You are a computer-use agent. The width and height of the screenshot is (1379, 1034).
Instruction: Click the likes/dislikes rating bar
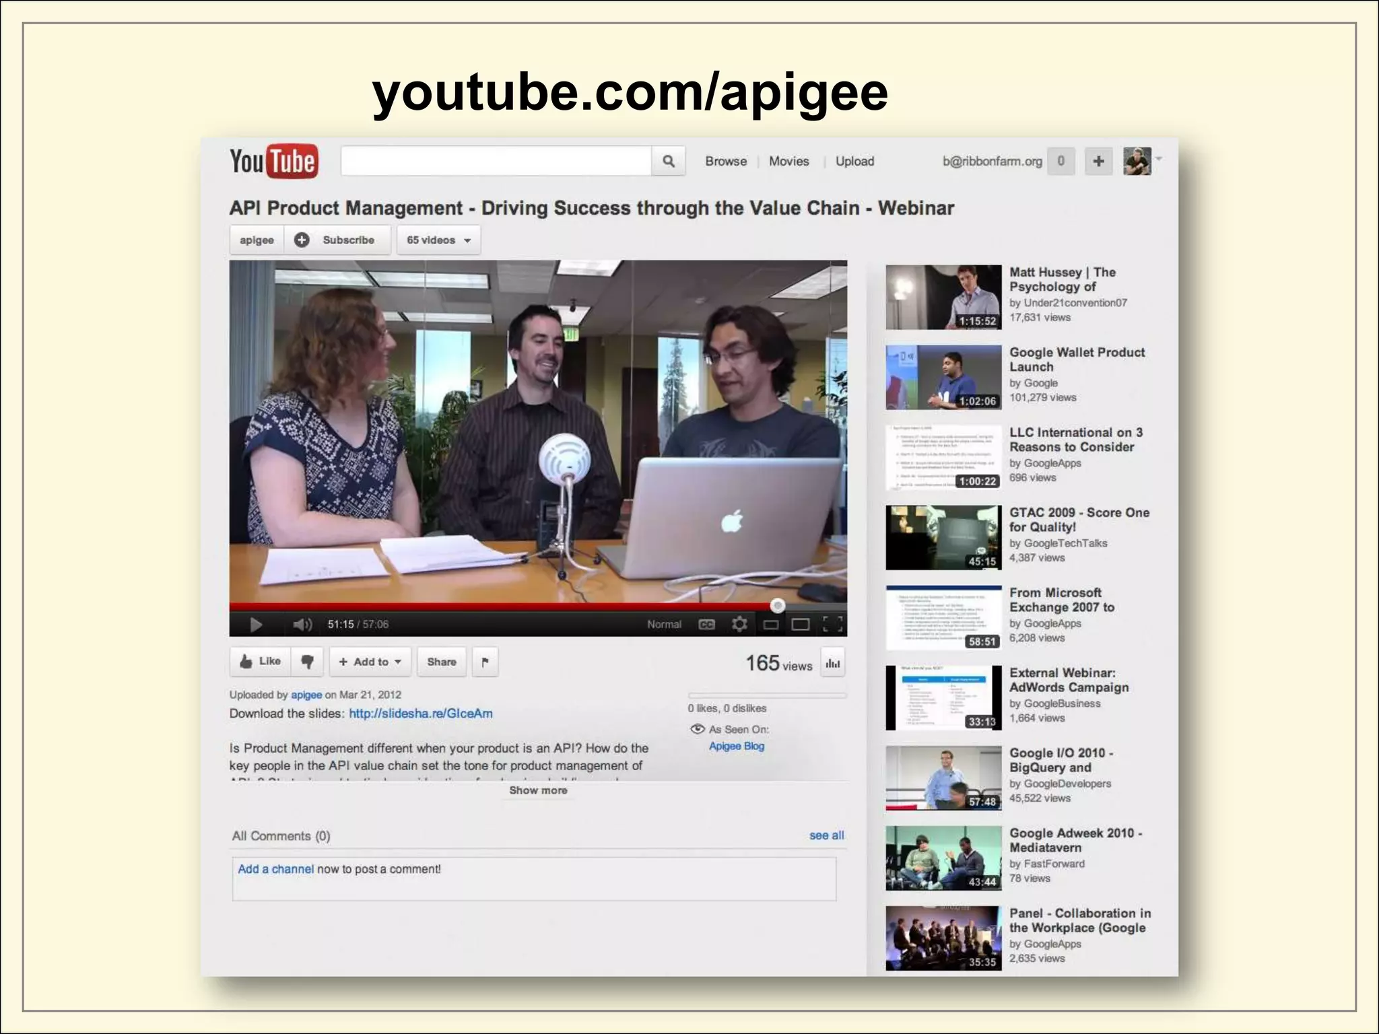point(767,695)
